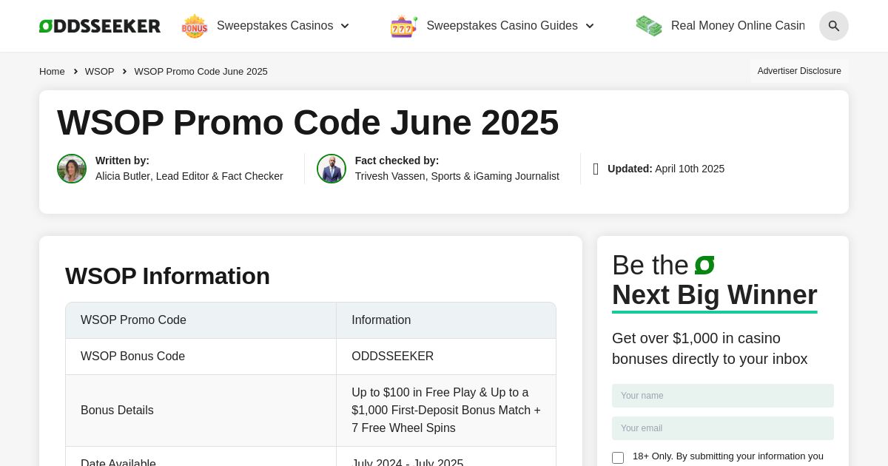Click the calendar icon next to Updated date
The width and height of the screenshot is (888, 466).
point(596,169)
